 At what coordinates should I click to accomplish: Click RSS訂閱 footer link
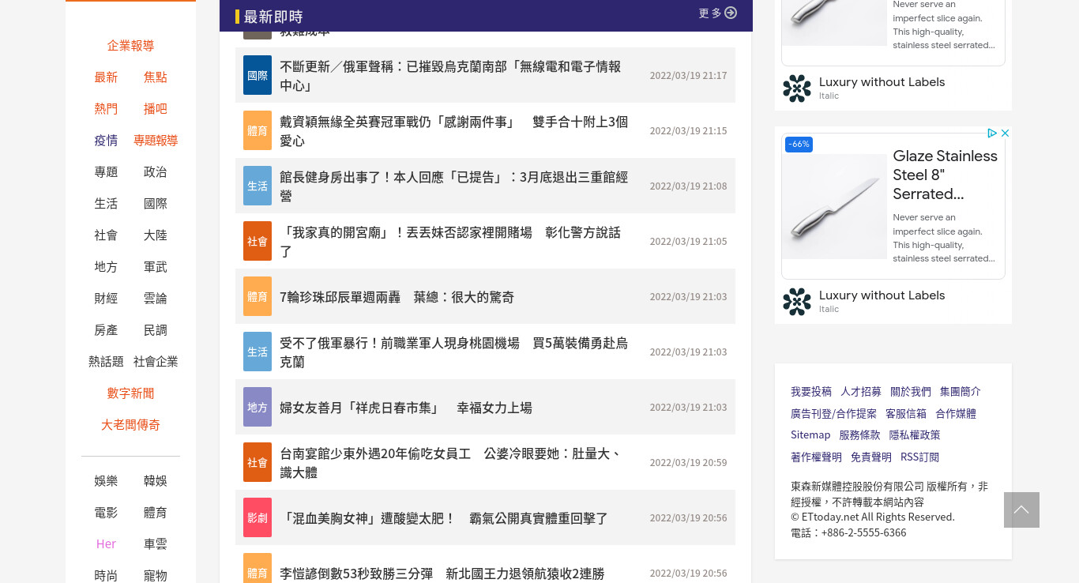919,457
